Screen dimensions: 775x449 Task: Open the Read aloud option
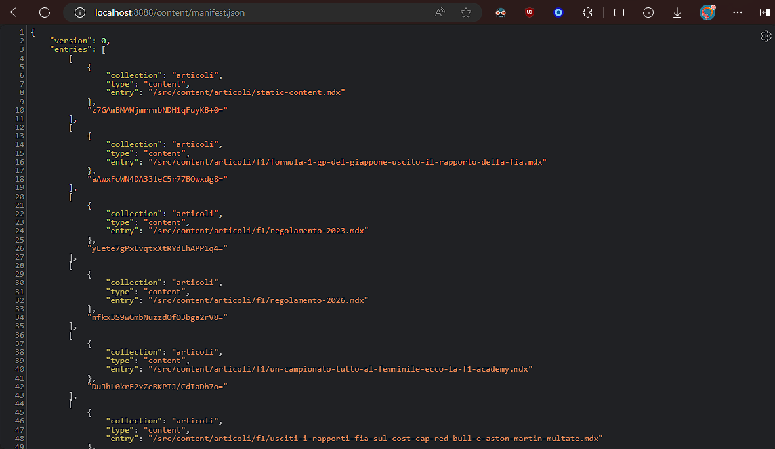tap(440, 12)
